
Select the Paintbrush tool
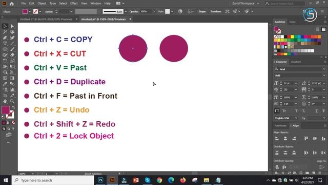click(12, 49)
